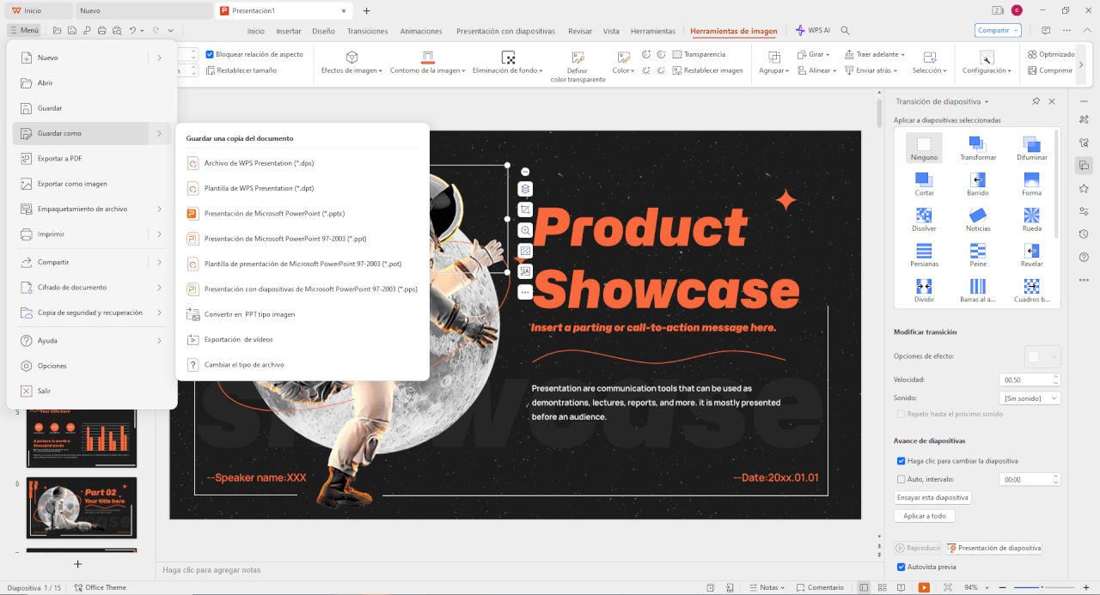Enable Auto intervalo slide advance
The height and width of the screenshot is (595, 1100).
(901, 479)
